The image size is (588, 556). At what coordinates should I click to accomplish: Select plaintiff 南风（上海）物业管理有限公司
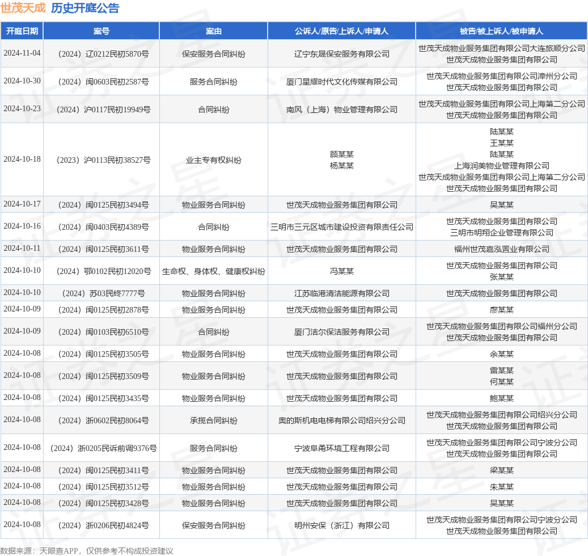[x=341, y=109]
